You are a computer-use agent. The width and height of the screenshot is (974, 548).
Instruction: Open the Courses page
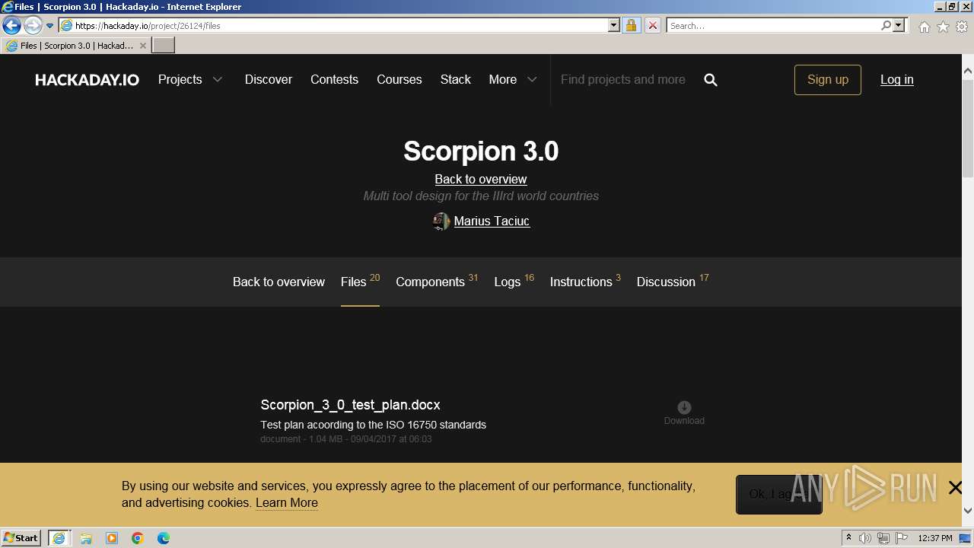(399, 79)
